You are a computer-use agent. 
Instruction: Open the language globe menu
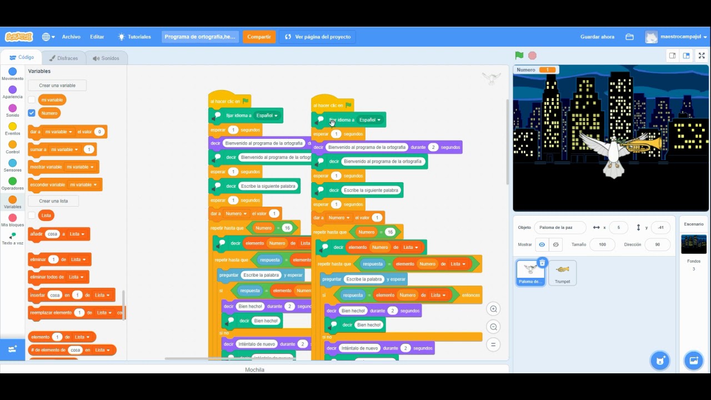point(48,37)
